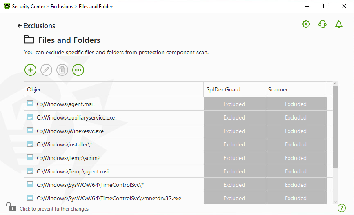Click the Scanner Excluded cell for Temp\scrim2
Viewport: 354px width, 215px height.
point(296,158)
